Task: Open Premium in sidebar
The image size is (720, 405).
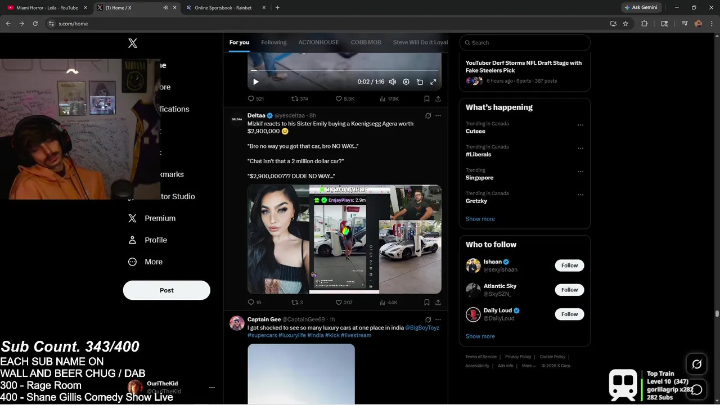Action: 152,218
